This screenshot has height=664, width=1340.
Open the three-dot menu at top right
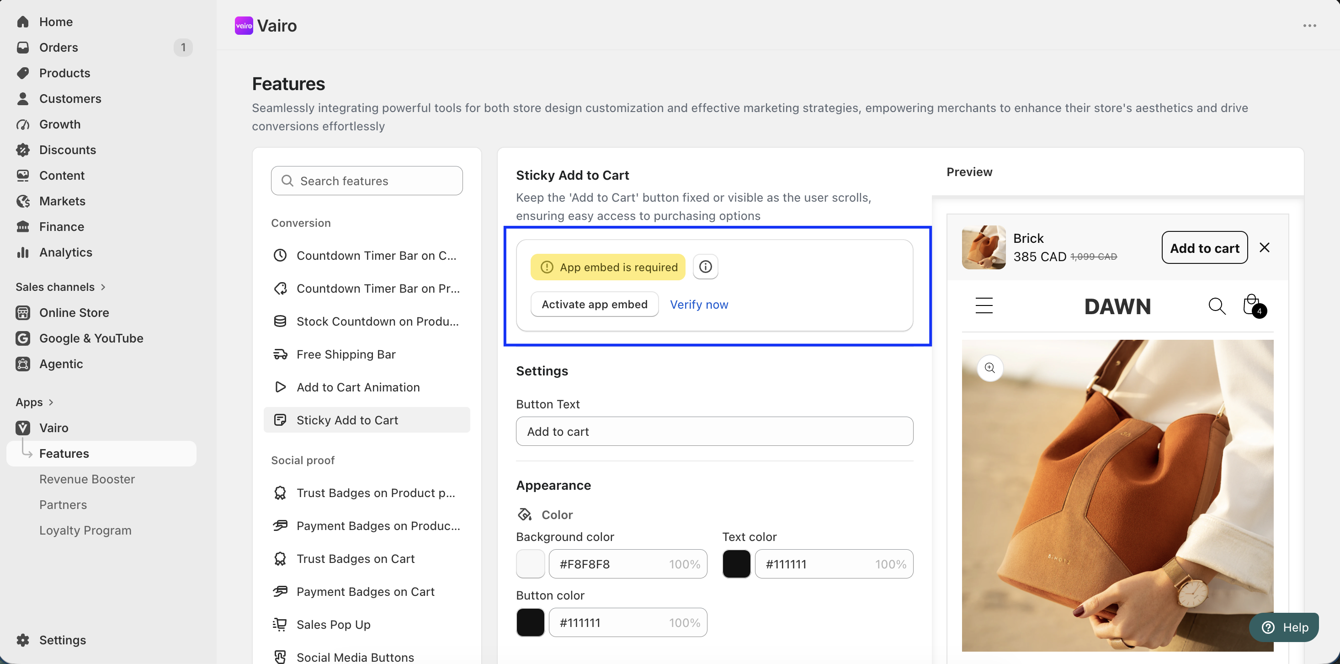(1309, 26)
